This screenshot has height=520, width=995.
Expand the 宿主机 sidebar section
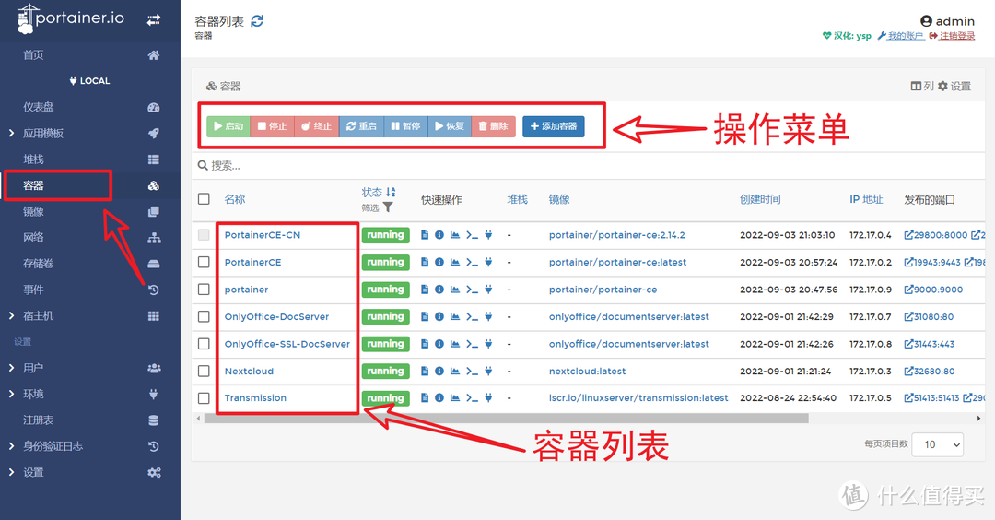[11, 315]
